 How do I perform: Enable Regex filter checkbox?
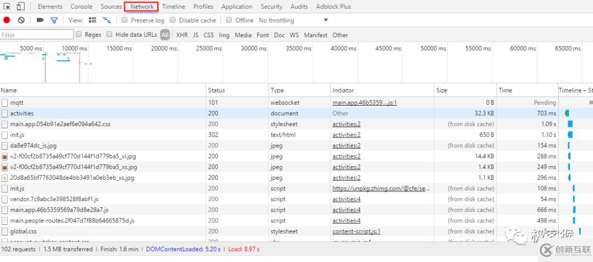(79, 34)
